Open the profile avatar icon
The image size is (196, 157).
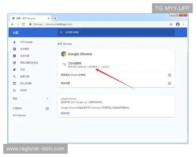tap(178, 24)
